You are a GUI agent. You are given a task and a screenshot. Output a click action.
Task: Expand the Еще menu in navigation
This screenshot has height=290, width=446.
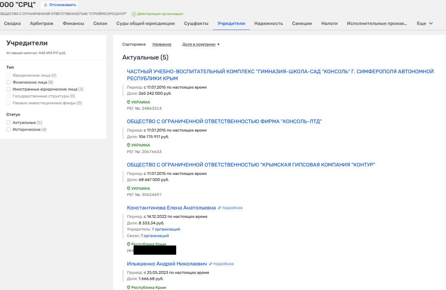[425, 23]
